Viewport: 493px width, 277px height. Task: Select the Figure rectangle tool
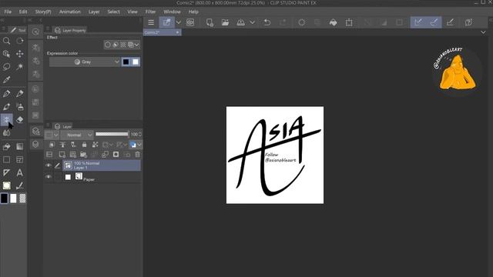[6, 159]
